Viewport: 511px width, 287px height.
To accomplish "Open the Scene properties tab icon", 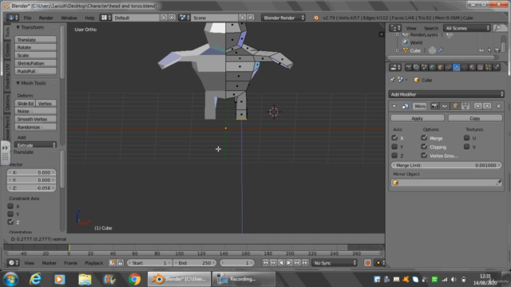I will coord(424,67).
